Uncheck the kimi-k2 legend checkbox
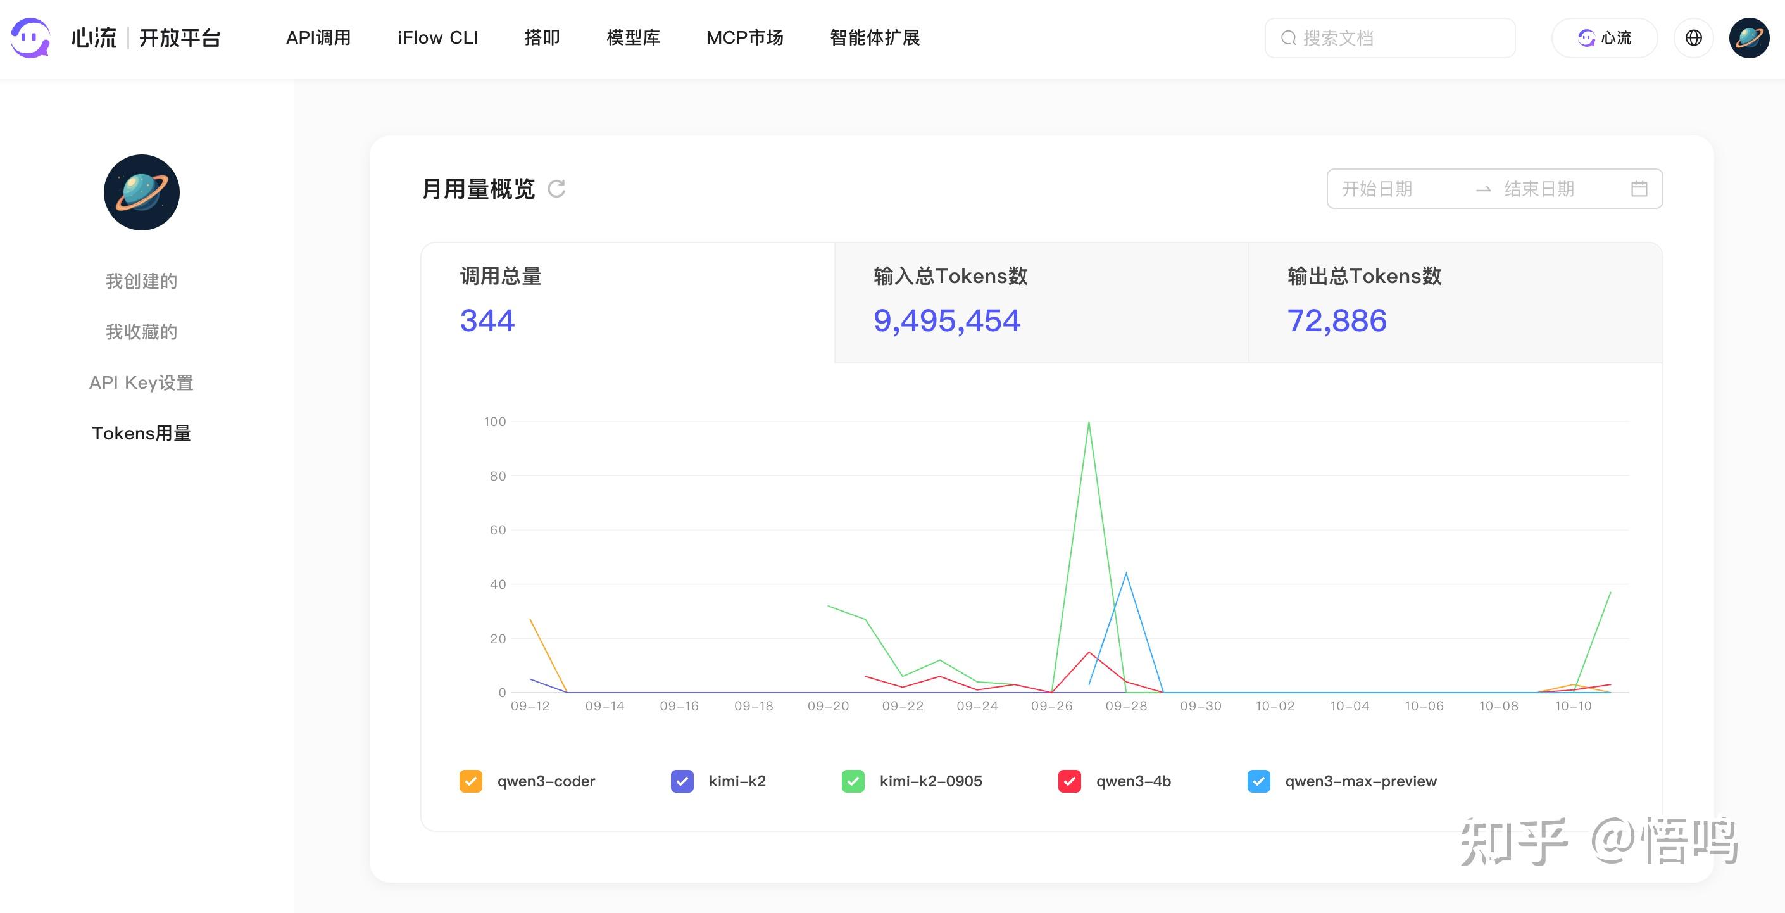The height and width of the screenshot is (913, 1785). coord(682,781)
